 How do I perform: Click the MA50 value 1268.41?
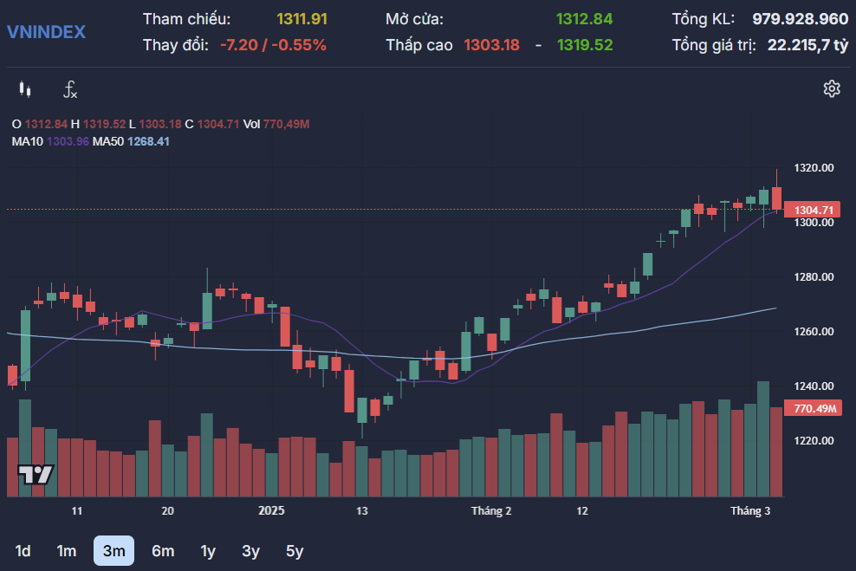[x=148, y=141]
